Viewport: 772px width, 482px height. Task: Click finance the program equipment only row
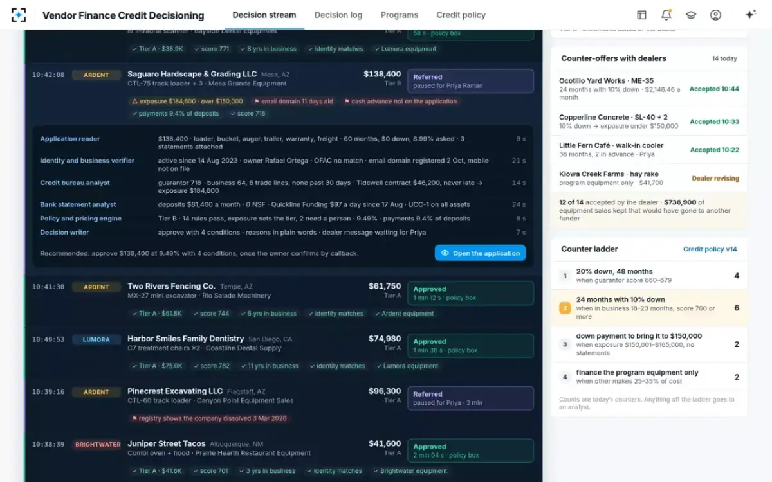[649, 377]
